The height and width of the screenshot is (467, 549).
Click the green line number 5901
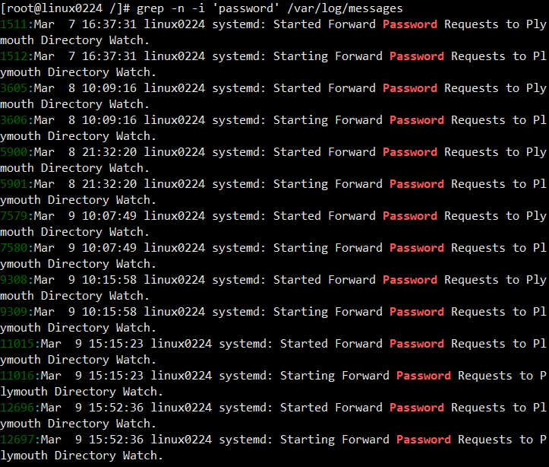14,184
